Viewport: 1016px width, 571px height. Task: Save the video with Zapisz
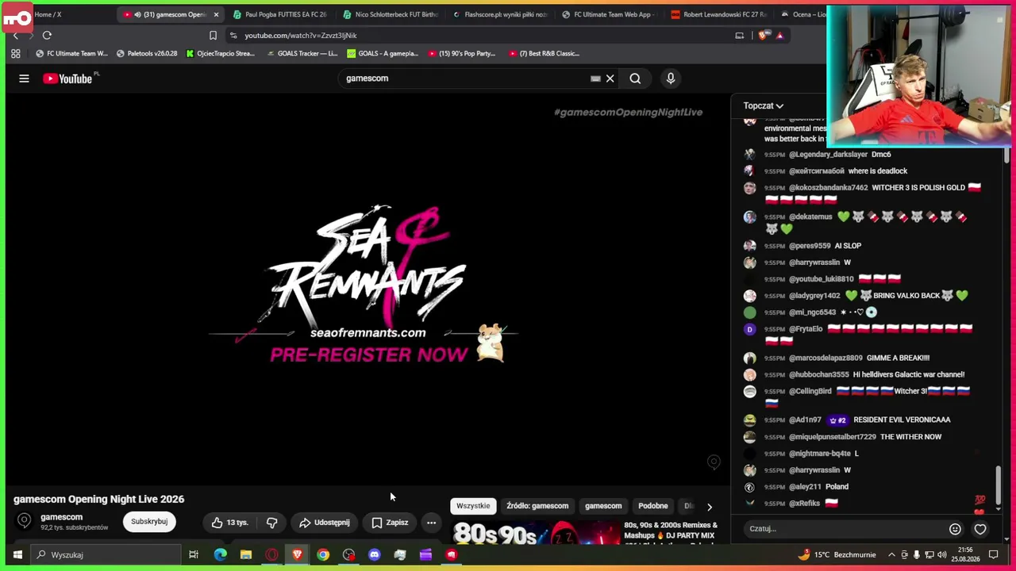(x=390, y=523)
